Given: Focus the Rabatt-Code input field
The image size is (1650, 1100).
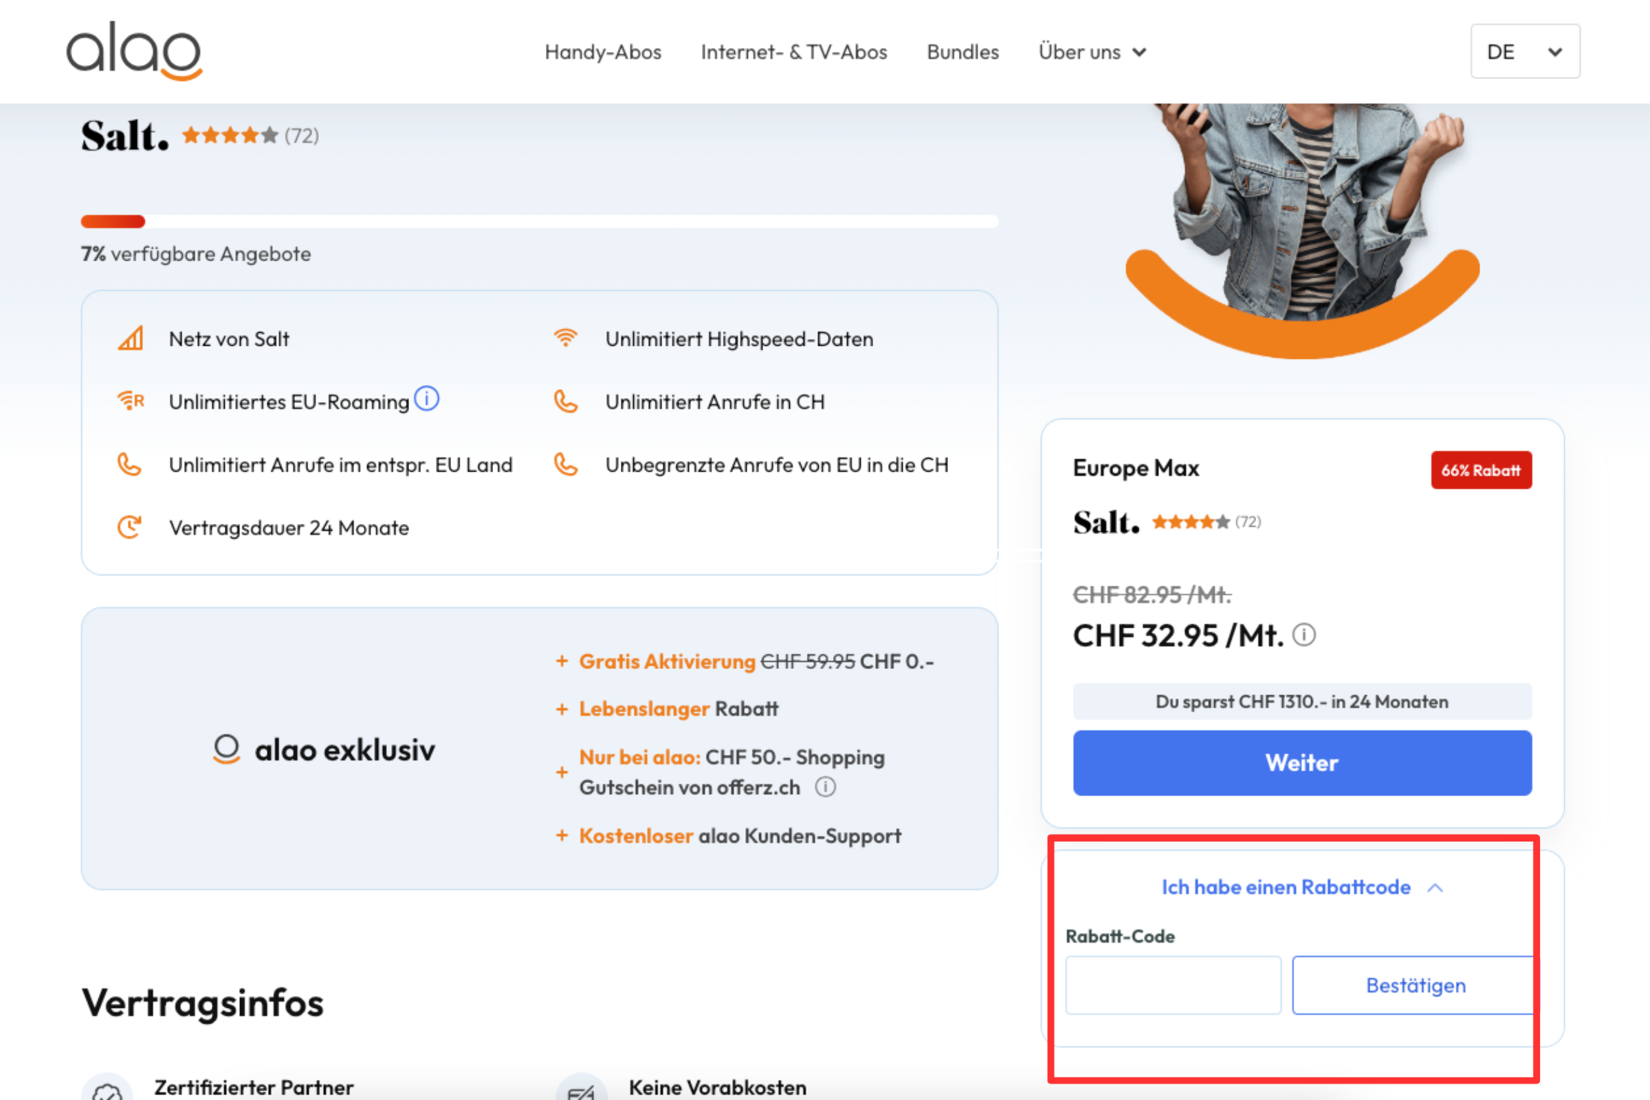Looking at the screenshot, I should pos(1173,985).
